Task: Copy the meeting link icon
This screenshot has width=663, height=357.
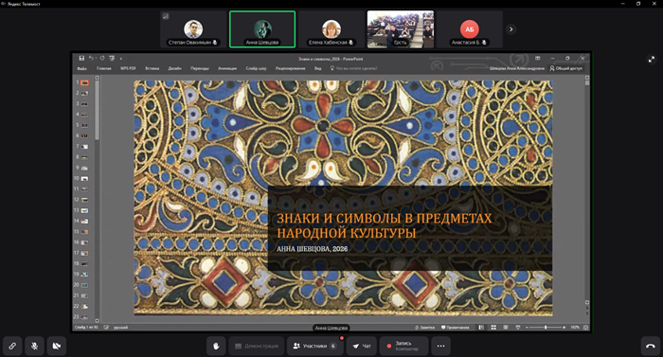Action: pos(12,346)
